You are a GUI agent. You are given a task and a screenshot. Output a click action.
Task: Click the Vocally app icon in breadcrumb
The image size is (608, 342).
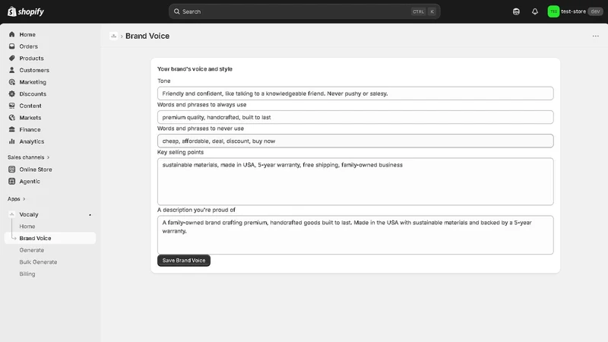[x=113, y=36]
